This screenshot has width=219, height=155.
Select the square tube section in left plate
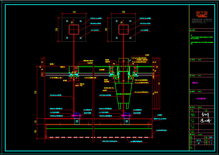pos(74,30)
